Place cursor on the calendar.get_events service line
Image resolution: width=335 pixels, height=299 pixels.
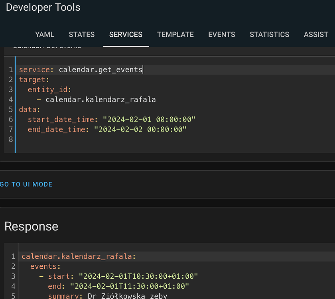pyautogui.click(x=80, y=69)
